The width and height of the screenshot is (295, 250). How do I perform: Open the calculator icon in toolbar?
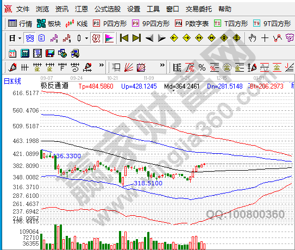pyautogui.click(x=25, y=53)
